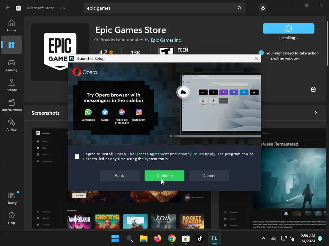This screenshot has width=329, height=246.
Task: Click the Microsoft Store logo icon
Action: [18, 8]
